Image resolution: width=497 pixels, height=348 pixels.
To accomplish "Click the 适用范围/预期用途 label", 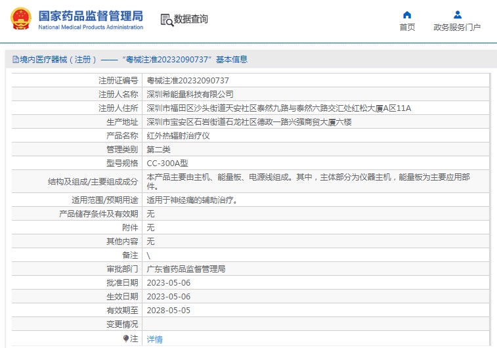I will click(105, 200).
